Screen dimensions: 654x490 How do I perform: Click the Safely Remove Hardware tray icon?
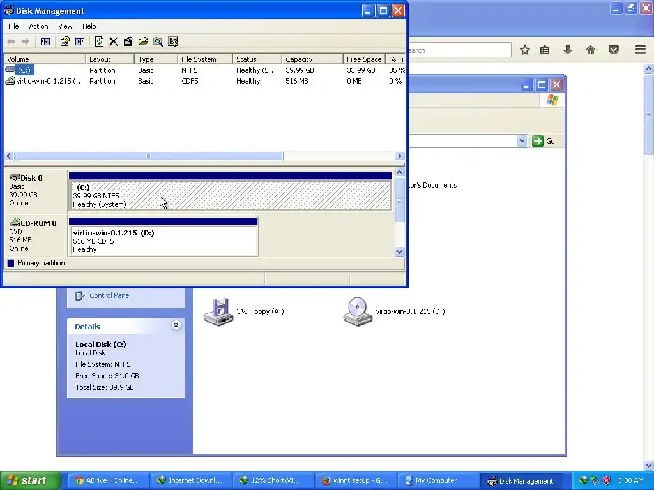(595, 480)
